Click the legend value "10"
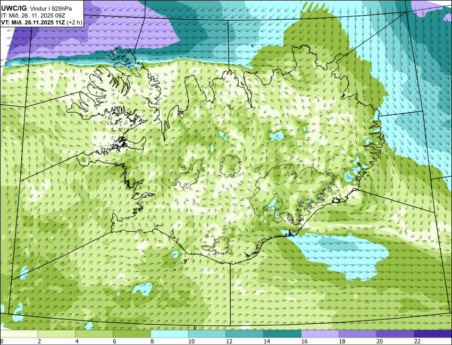This screenshot has width=452, height=345. tap(191, 341)
